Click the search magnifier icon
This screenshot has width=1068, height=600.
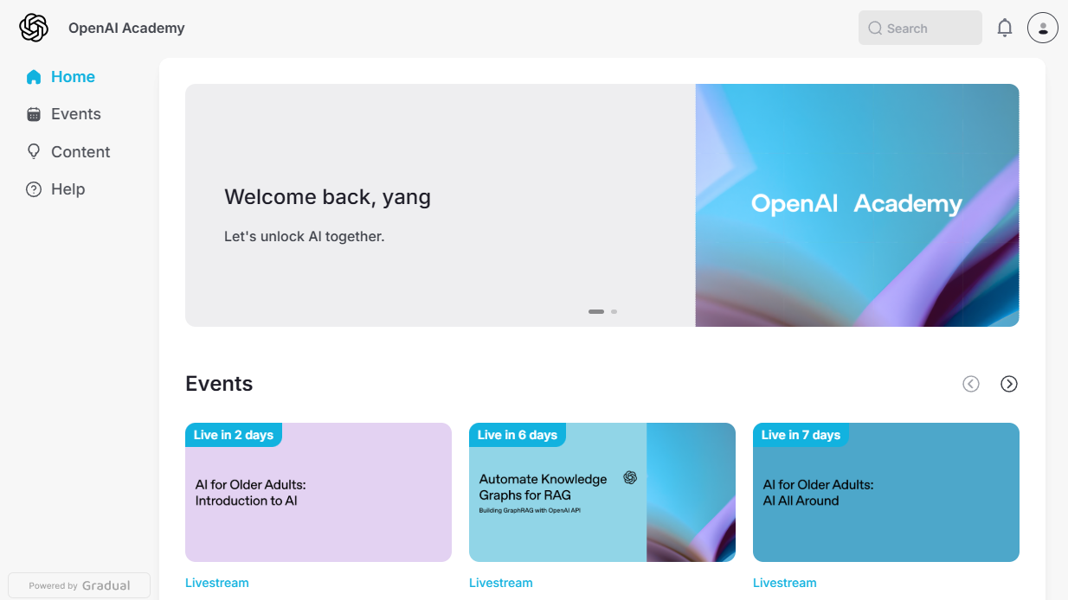(874, 28)
